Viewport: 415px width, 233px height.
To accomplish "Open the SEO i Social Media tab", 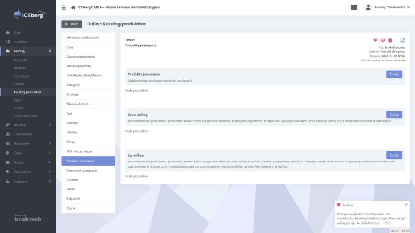I will pyautogui.click(x=88, y=151).
